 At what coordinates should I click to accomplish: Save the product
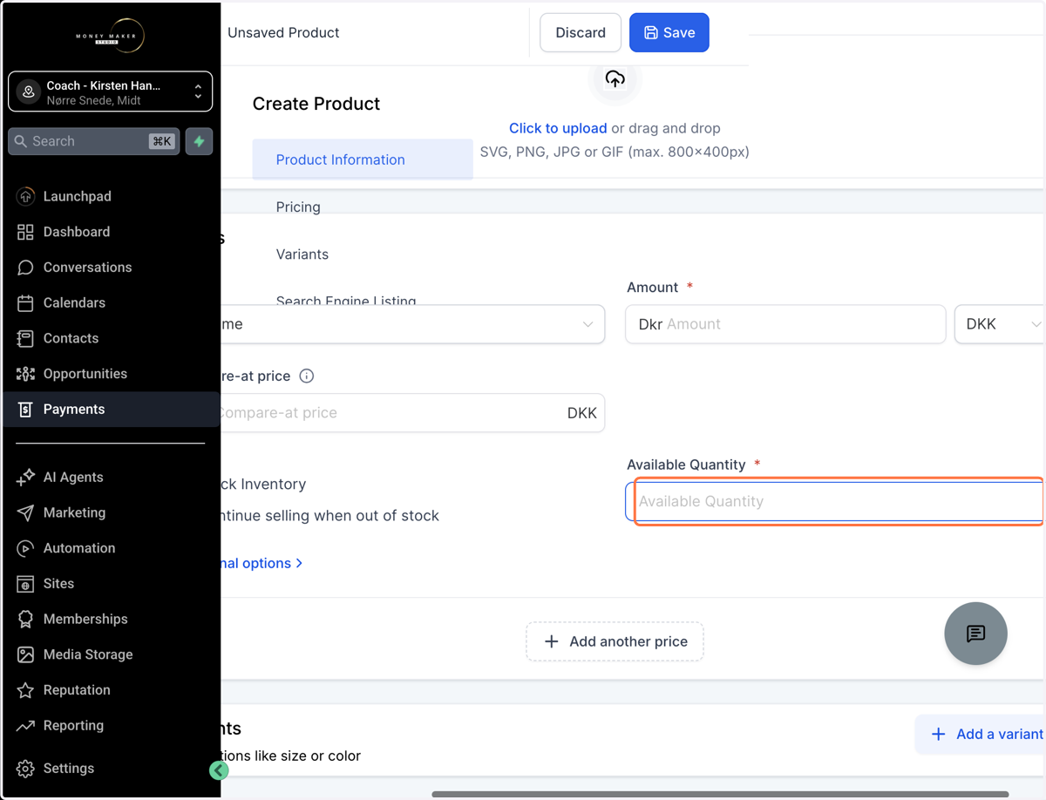coord(669,33)
